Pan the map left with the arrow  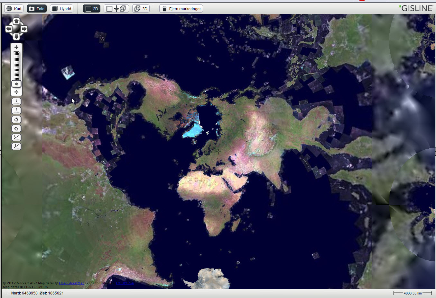pos(9,29)
